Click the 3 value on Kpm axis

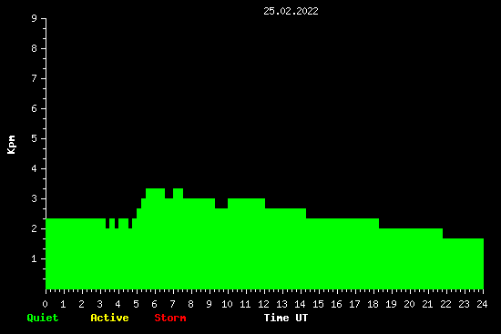pos(35,198)
